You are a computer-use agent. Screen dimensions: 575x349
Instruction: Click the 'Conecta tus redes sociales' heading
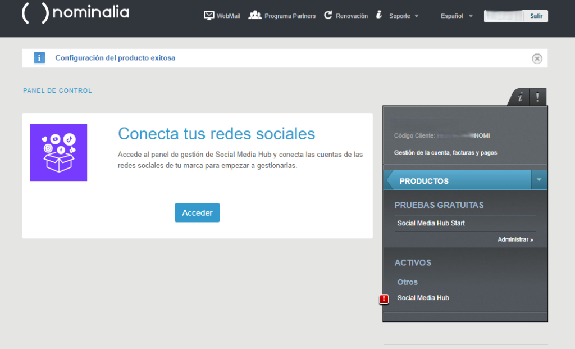coord(216,134)
